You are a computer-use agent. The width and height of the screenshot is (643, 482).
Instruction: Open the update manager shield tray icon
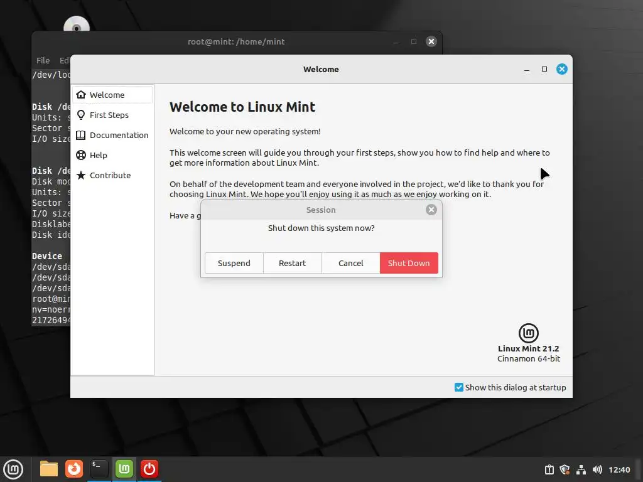565,469
